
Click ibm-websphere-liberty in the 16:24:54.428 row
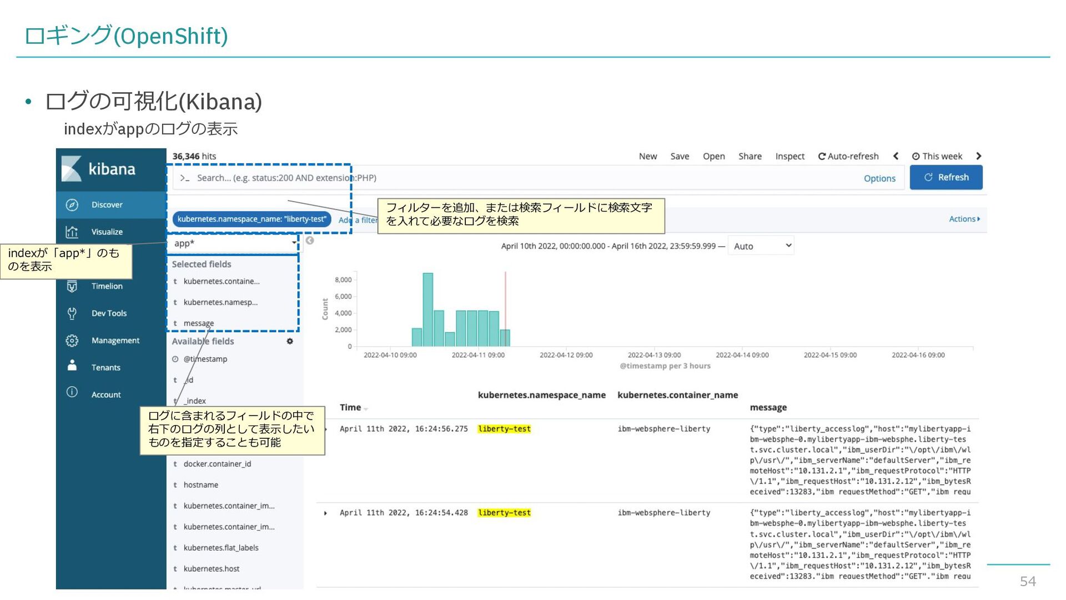(663, 513)
